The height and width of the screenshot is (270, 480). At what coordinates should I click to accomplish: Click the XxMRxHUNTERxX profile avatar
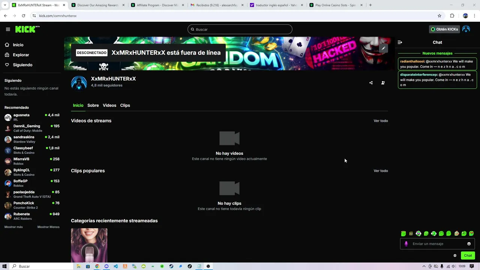pyautogui.click(x=79, y=83)
